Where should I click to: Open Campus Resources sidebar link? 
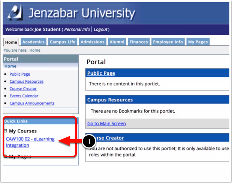[x=27, y=81]
